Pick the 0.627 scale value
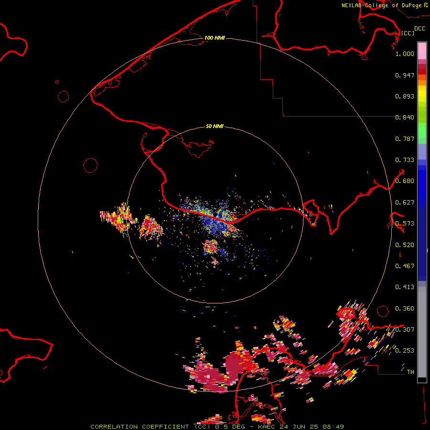 405,203
